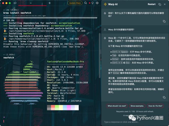Click the 'Ctrl + Space' shortcut code text
Image resolution: width=169 pixels, height=126 pixels.
[x=120, y=52]
